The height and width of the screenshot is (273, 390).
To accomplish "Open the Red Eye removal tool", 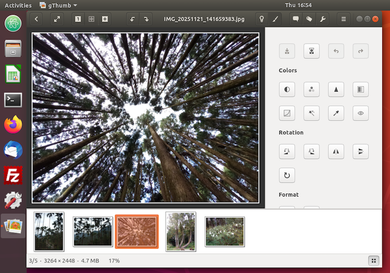I will click(x=361, y=114).
